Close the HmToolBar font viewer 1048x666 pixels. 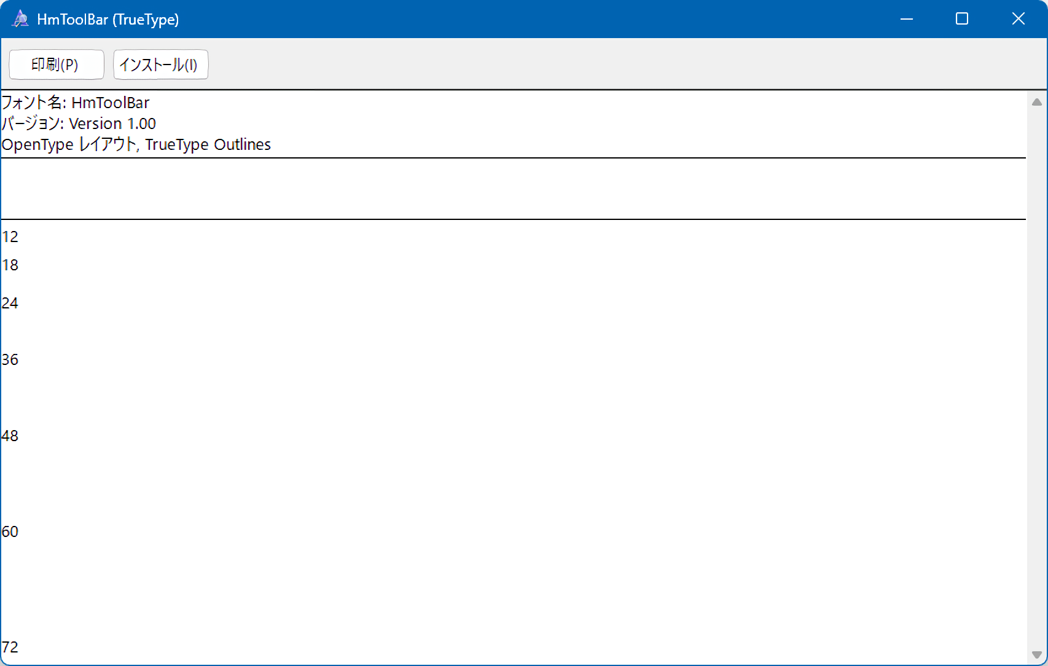tap(1018, 19)
